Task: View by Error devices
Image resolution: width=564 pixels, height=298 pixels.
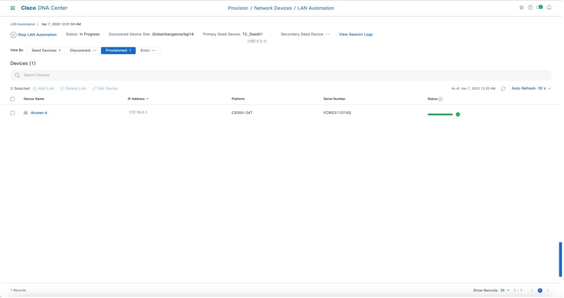Action: tap(148, 51)
